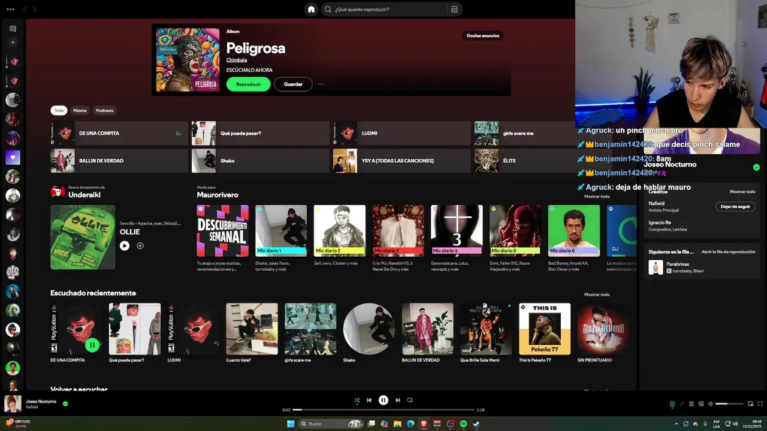Click the Guardar button
The height and width of the screenshot is (431, 767).
pos(293,84)
